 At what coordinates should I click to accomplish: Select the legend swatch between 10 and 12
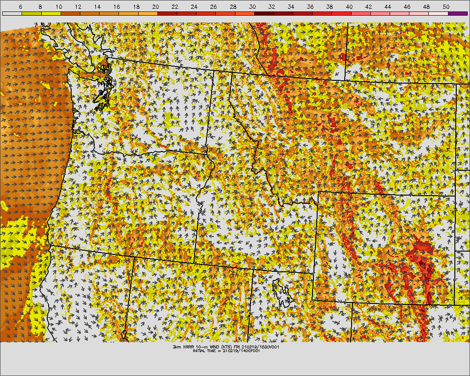(x=70, y=13)
